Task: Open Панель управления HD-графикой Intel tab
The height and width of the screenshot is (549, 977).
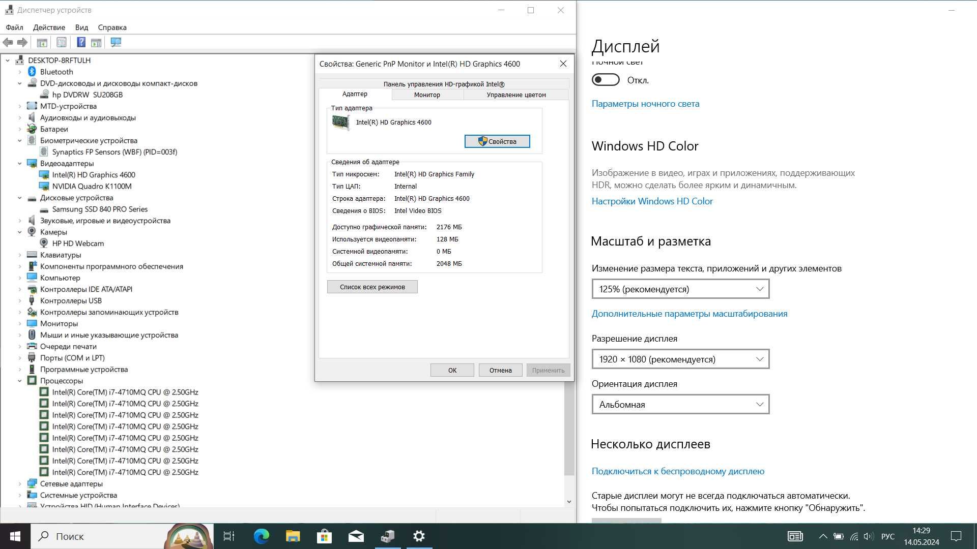Action: click(444, 84)
